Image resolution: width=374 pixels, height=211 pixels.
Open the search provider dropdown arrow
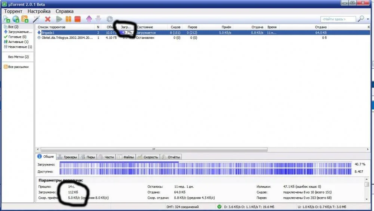pos(368,19)
